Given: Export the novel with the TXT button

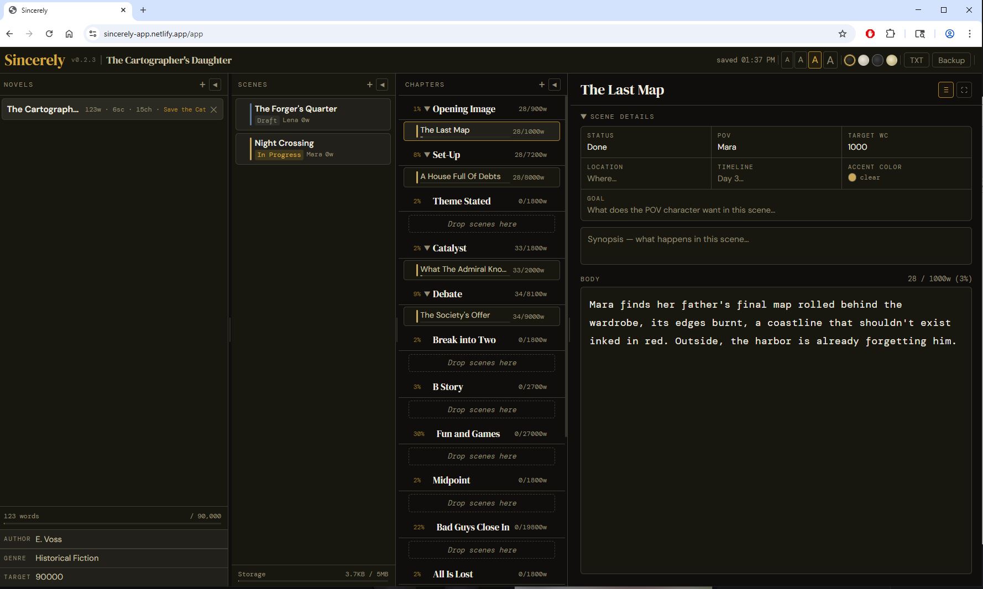Looking at the screenshot, I should coord(916,60).
